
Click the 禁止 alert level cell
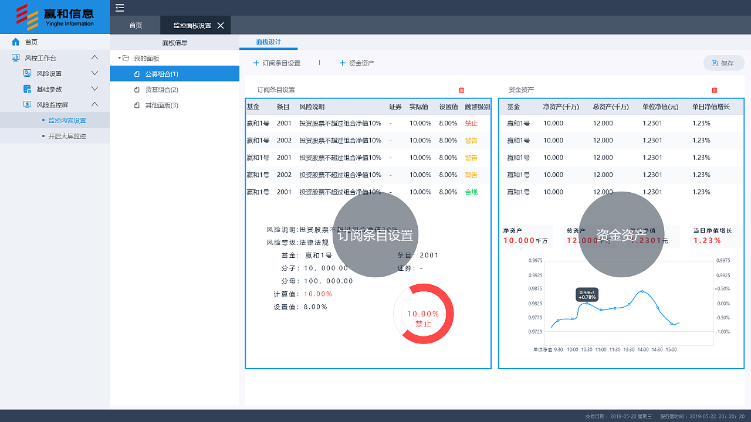point(471,123)
